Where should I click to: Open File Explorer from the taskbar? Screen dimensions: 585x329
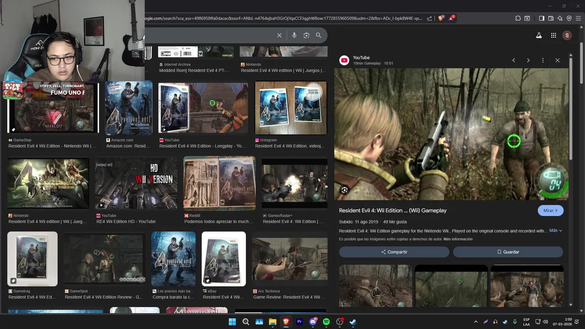tap(272, 322)
